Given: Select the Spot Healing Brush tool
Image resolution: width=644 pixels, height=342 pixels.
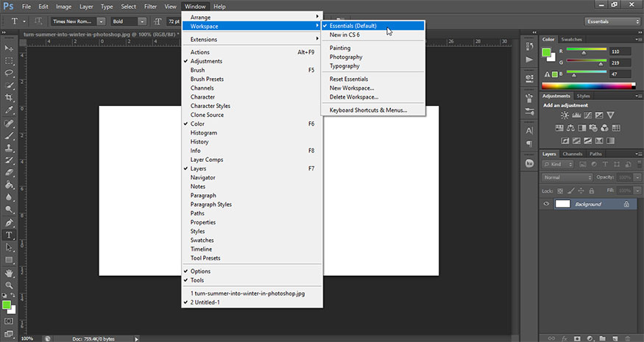Looking at the screenshot, I should tap(9, 123).
